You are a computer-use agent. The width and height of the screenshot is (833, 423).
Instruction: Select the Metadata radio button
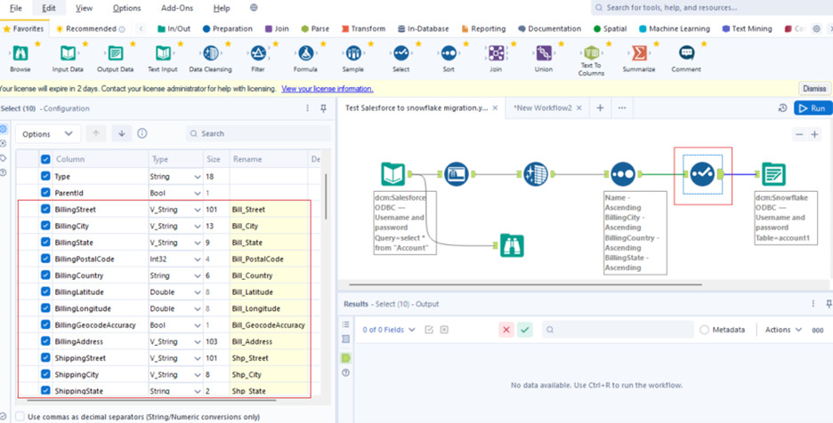(705, 330)
